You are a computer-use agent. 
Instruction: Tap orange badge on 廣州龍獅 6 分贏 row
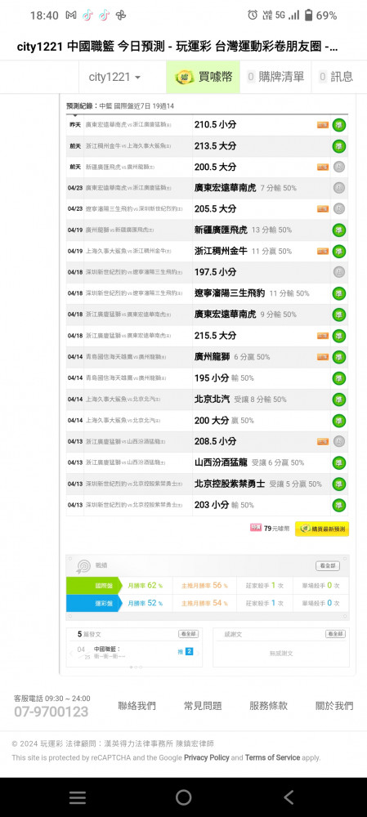(323, 357)
